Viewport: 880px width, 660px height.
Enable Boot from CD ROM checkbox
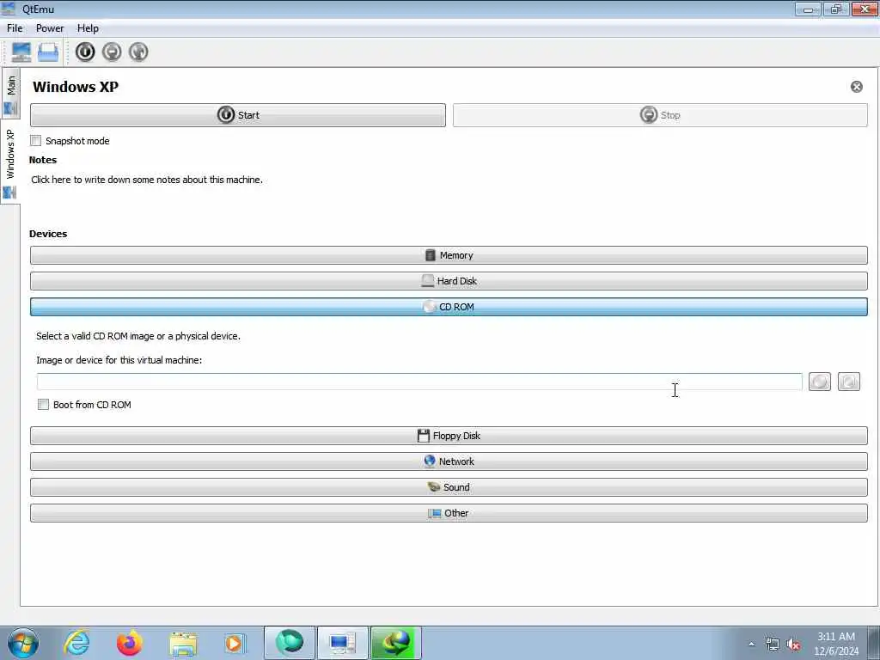point(43,405)
